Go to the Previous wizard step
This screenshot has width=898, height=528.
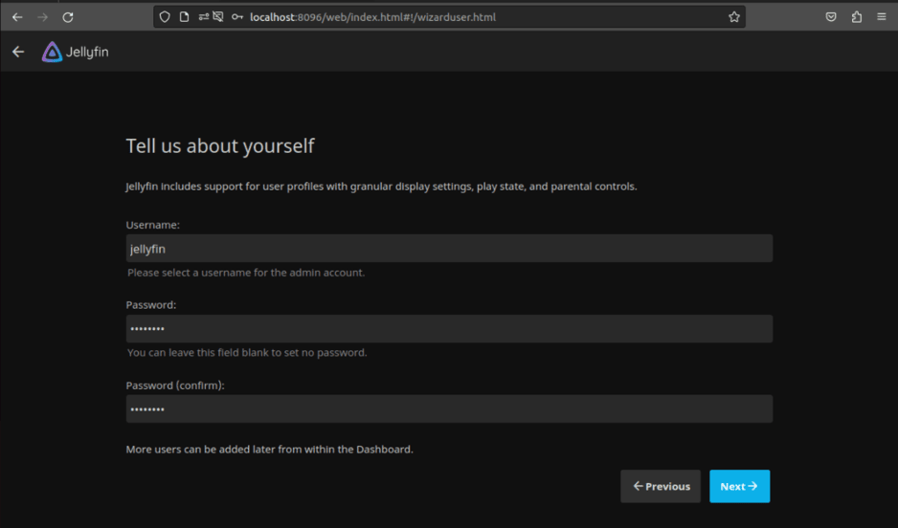[x=661, y=486]
